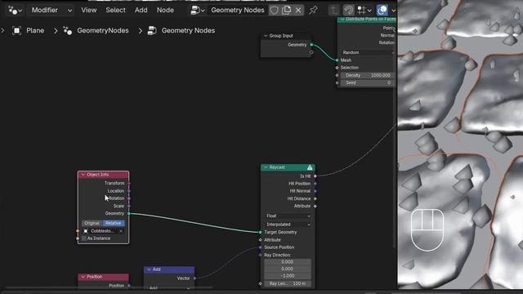Click the Is Hit output socket
Viewport: 523px width, 294px height.
(x=315, y=176)
